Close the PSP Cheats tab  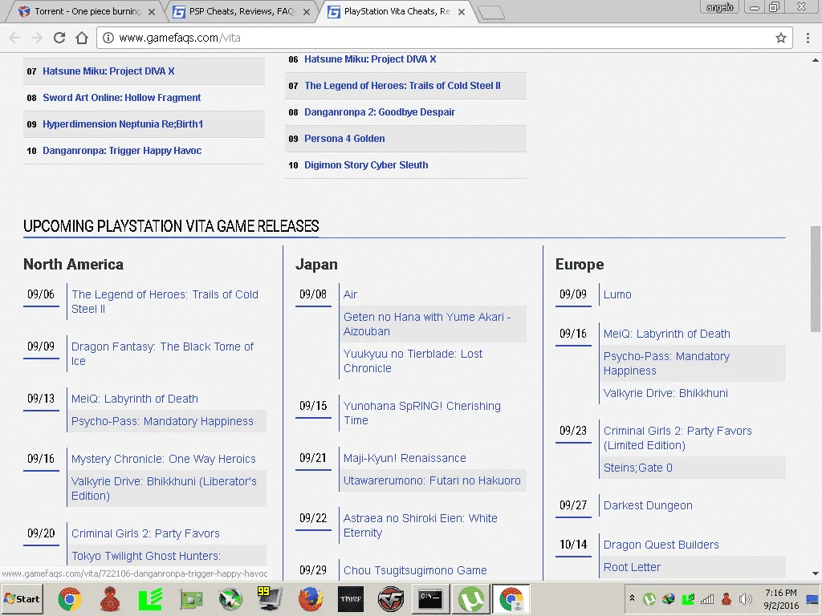(307, 11)
